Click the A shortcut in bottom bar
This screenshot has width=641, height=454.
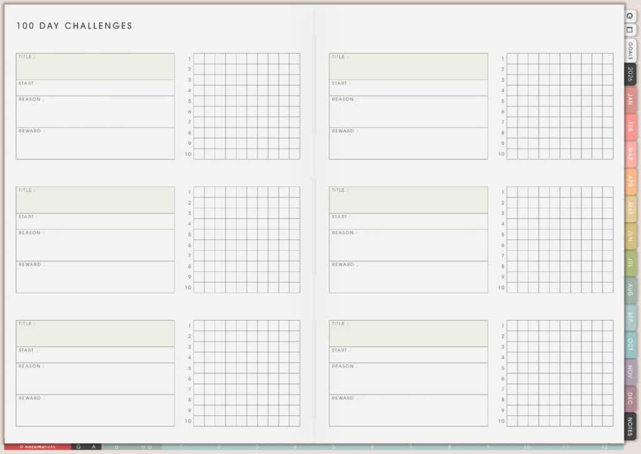(x=93, y=447)
